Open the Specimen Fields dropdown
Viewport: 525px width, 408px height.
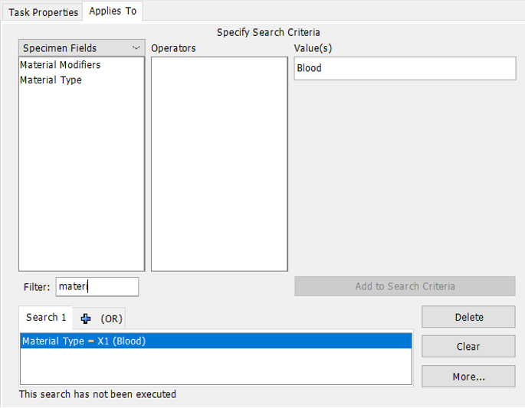[81, 48]
